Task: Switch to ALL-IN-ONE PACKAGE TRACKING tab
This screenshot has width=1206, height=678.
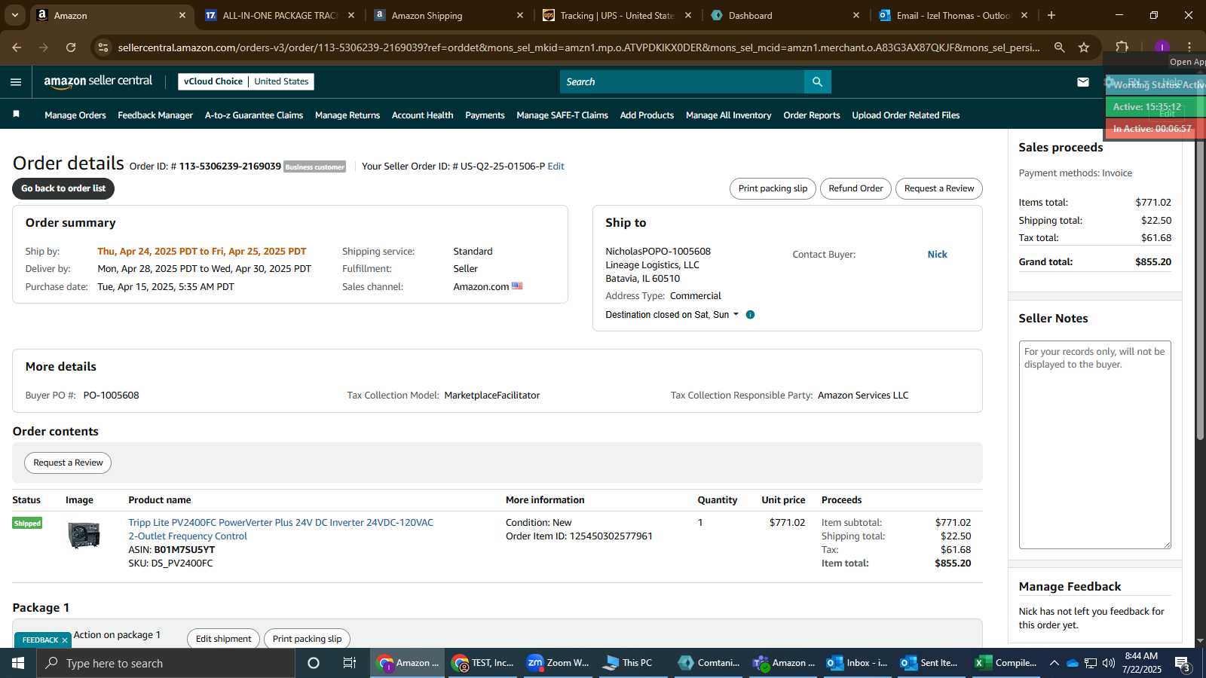Action: click(279, 15)
